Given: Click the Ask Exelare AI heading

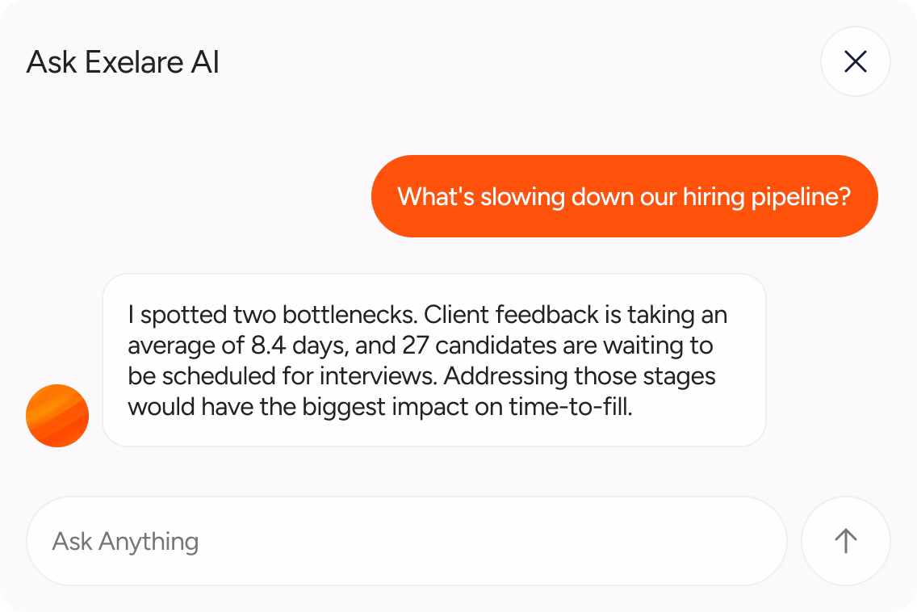Looking at the screenshot, I should pos(123,62).
